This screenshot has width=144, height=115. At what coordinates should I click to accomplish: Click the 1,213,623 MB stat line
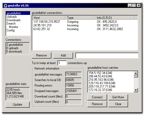(x=15, y=96)
